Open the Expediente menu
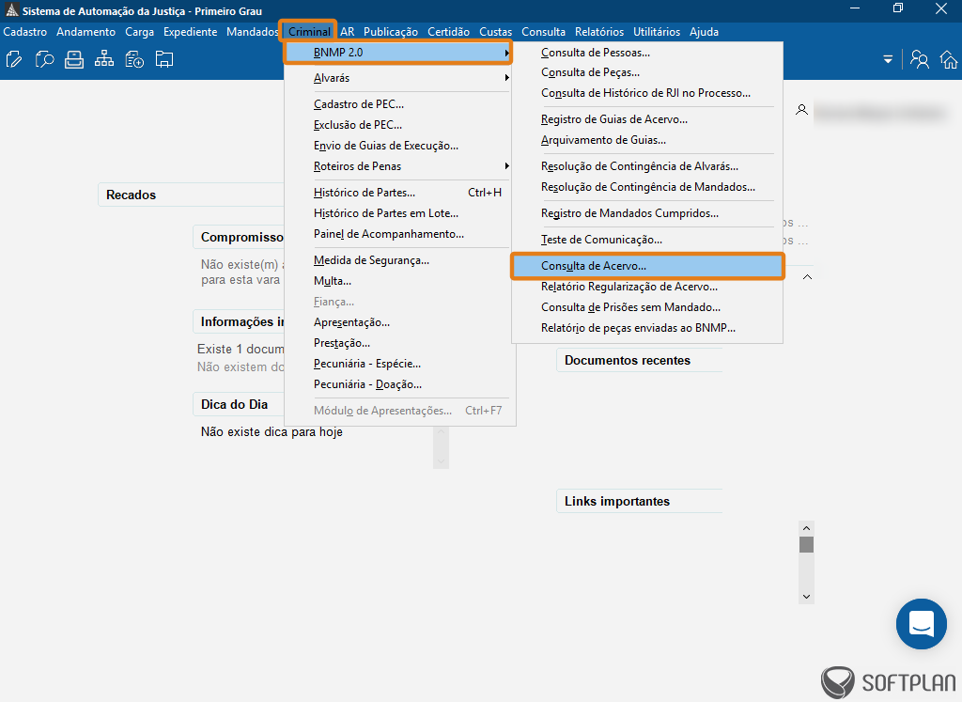 tap(190, 32)
